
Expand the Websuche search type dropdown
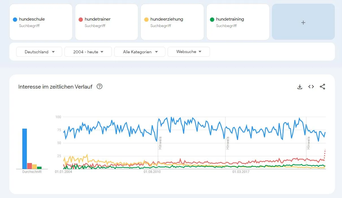click(189, 52)
